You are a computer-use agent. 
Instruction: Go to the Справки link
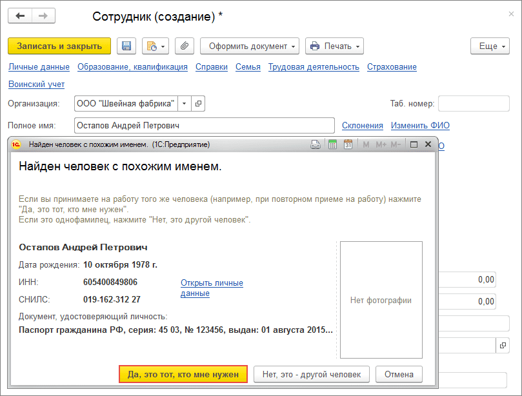212,67
